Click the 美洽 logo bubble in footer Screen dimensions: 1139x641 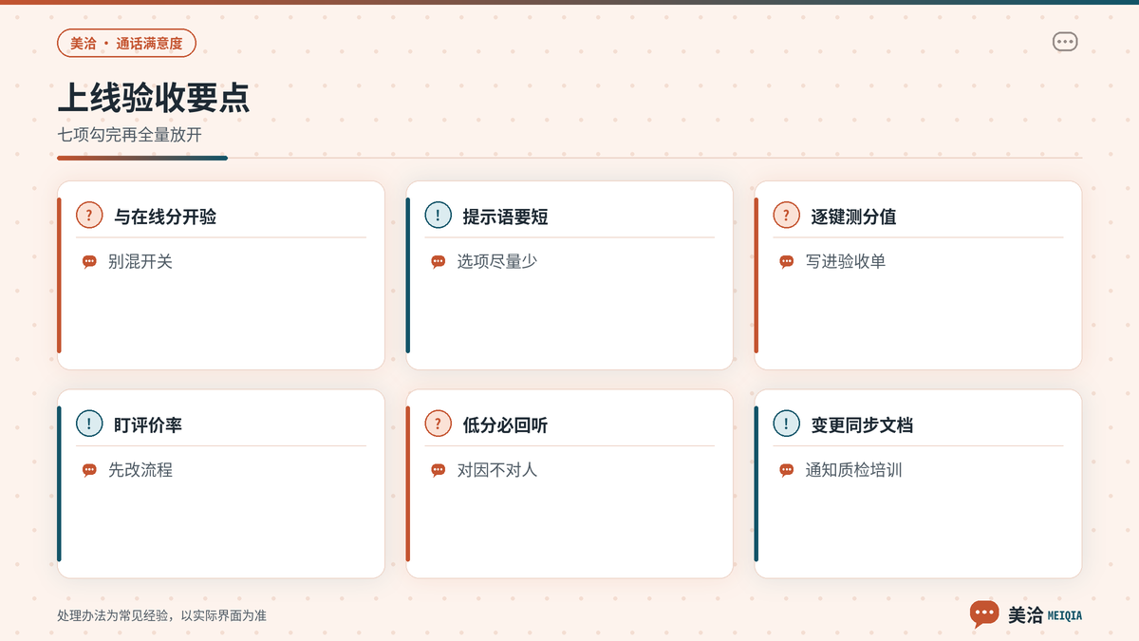click(x=984, y=614)
